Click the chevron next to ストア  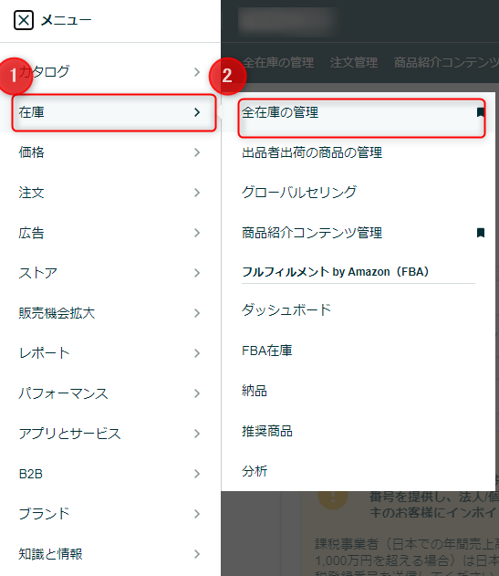[197, 273]
